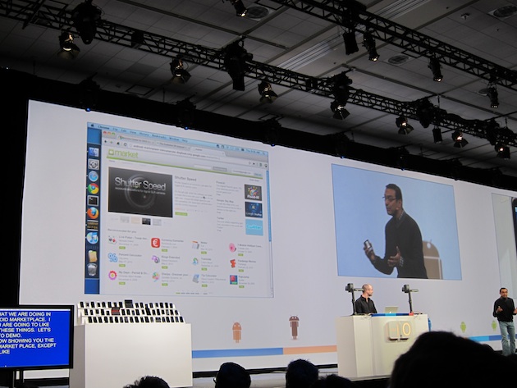Open the Edit menu
517x388 pixels.
coord(124,130)
